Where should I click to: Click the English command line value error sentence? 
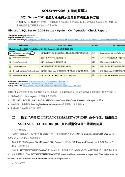[x=62, y=157]
